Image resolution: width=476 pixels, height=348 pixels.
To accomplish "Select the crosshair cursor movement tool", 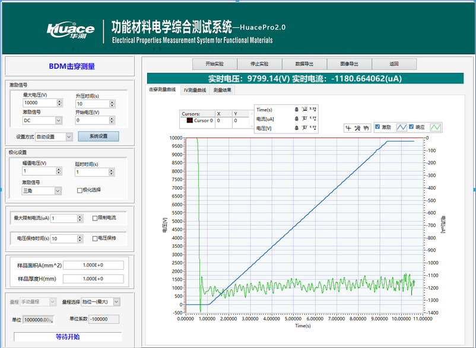I will click(x=348, y=128).
